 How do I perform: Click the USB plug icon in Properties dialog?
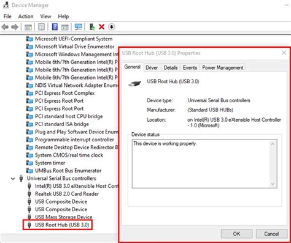click(135, 83)
